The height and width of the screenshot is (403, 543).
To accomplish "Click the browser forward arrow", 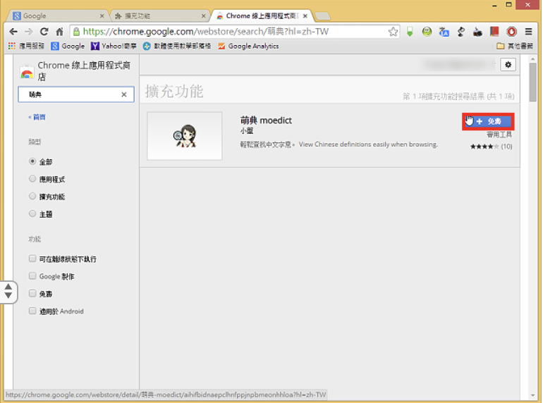I will pos(29,32).
